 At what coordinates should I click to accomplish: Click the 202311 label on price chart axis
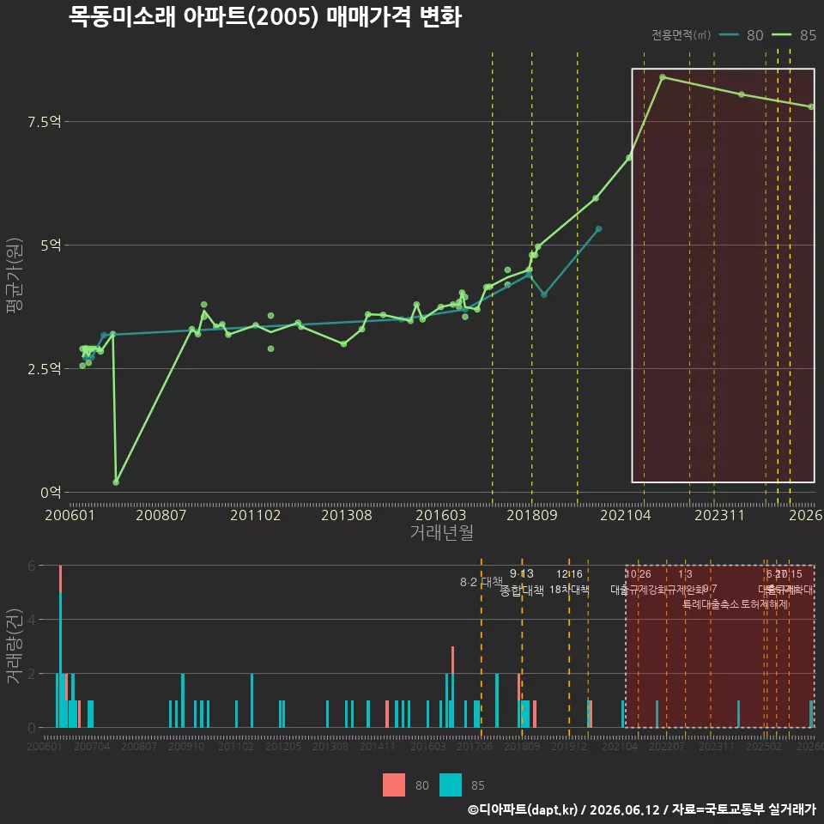(x=719, y=515)
